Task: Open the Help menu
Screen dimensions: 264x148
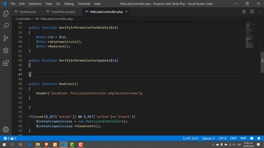Action: tap(97, 4)
